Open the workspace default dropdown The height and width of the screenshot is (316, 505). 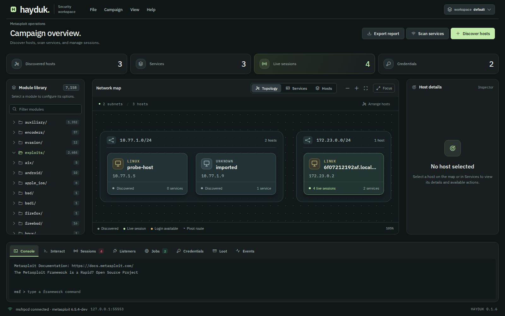tap(469, 9)
